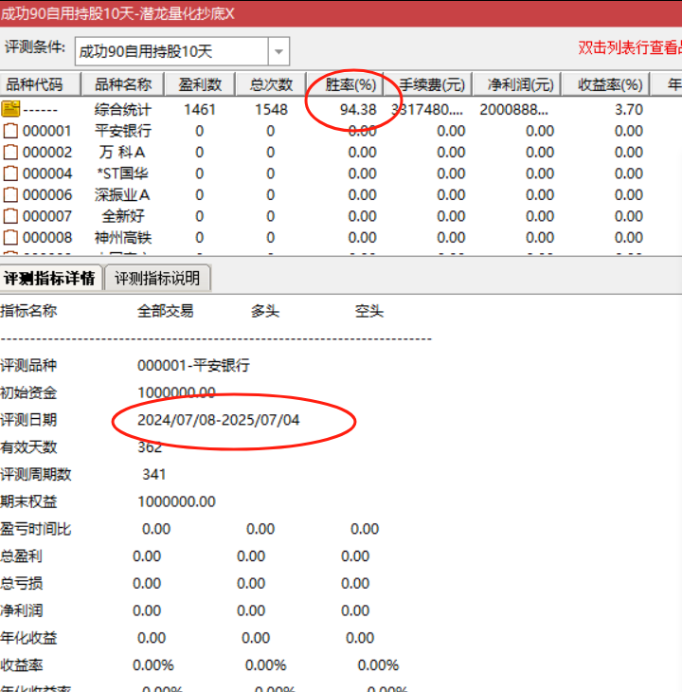
Task: Click the 年化收益 row label
Action: 28,638
